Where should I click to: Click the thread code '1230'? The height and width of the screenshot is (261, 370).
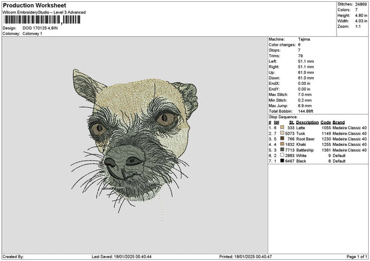tap(326, 139)
